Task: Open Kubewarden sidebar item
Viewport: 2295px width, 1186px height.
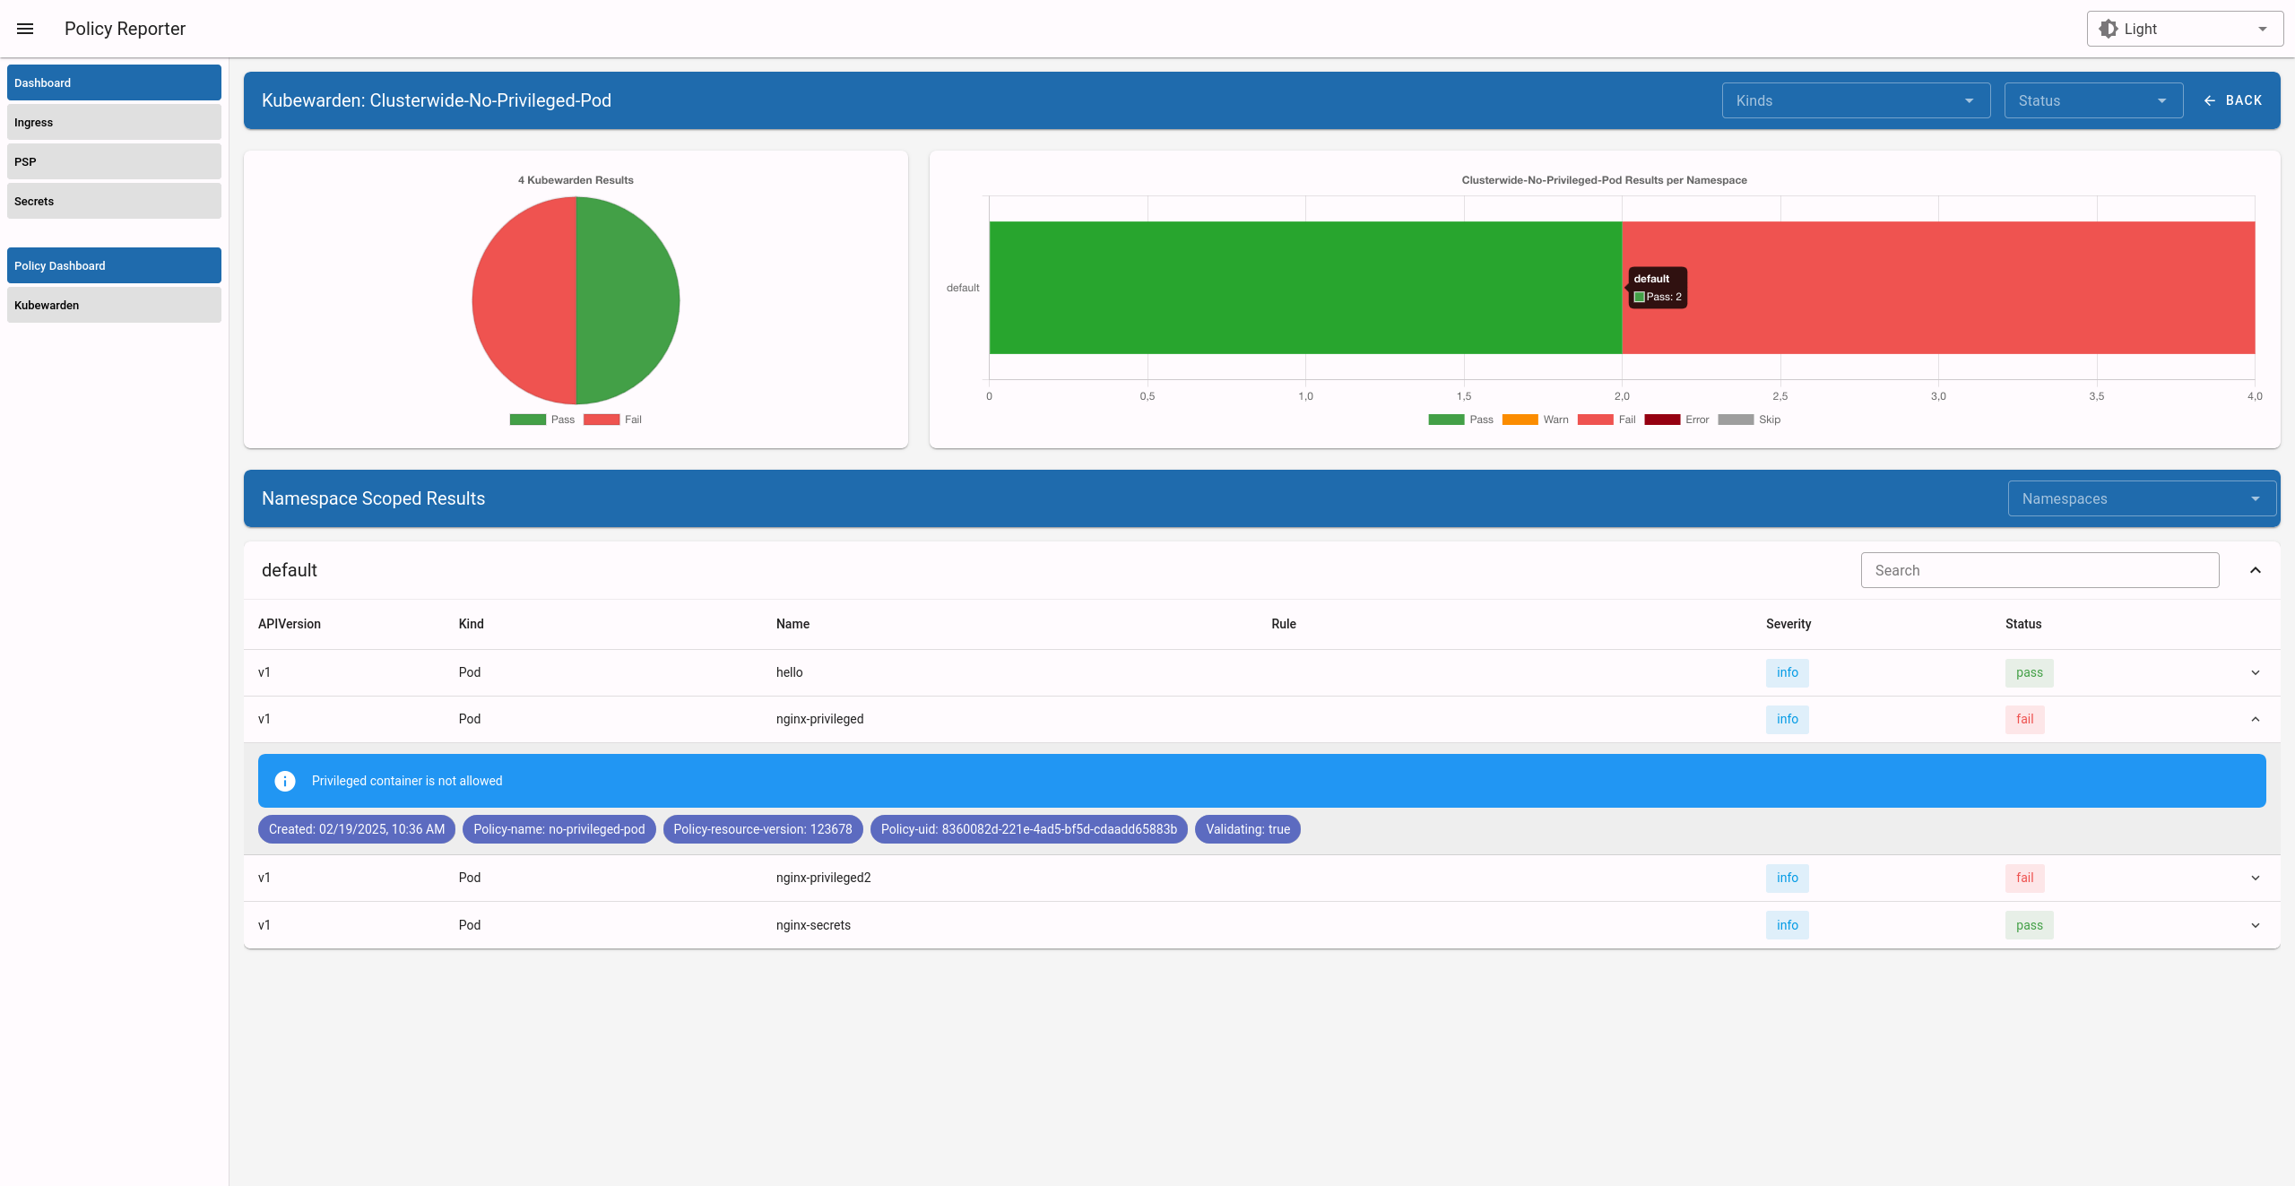Action: (114, 305)
